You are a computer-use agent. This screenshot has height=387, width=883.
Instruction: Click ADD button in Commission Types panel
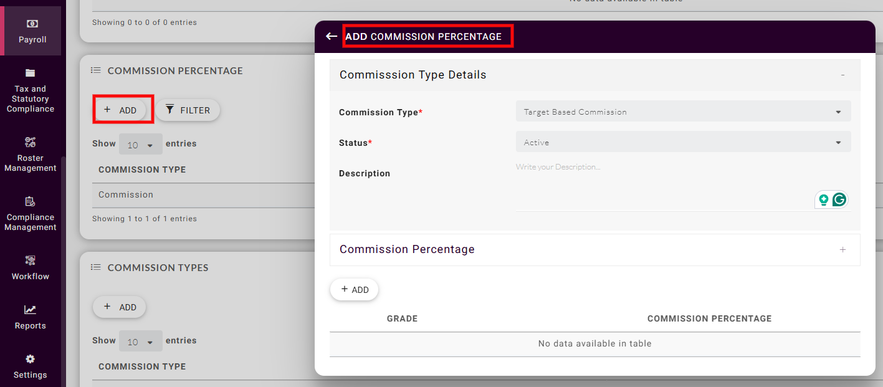[120, 307]
